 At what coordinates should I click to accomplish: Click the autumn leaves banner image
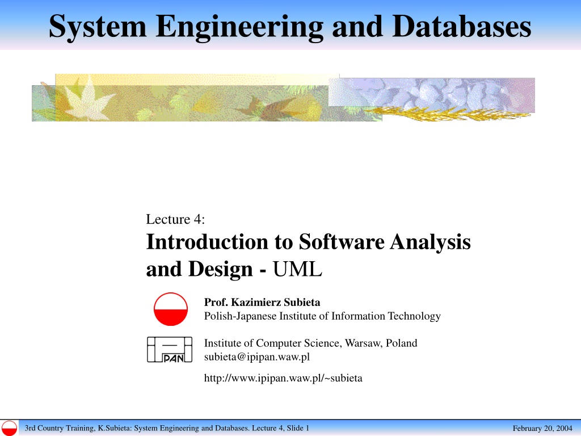pos(284,98)
